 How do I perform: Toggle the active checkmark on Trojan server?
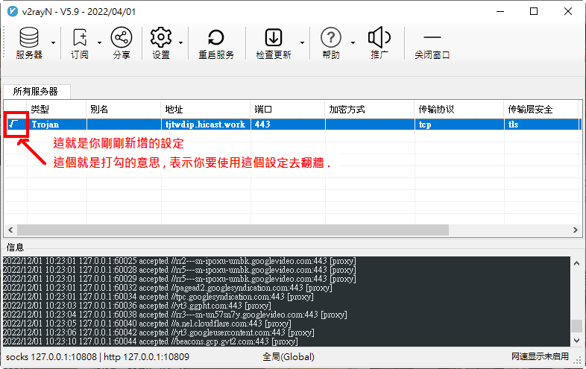tap(15, 124)
